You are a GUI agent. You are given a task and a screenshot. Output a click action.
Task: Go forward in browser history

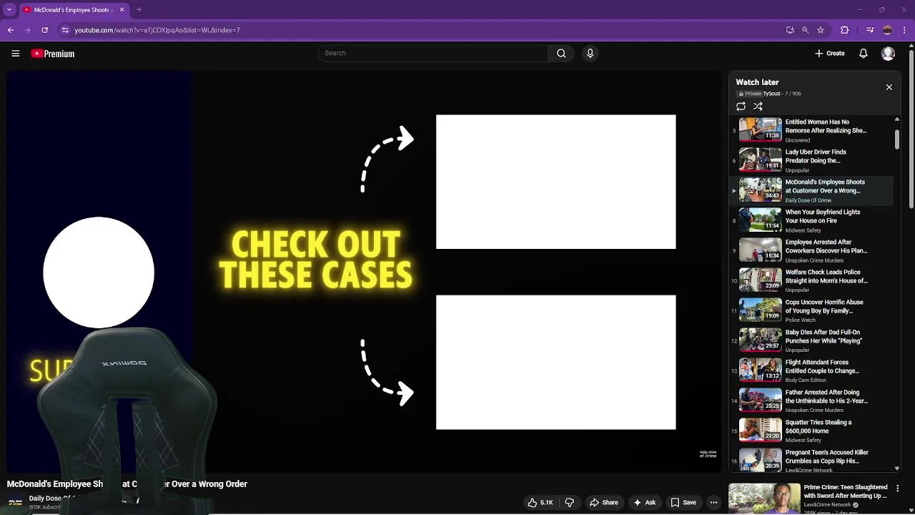(27, 30)
